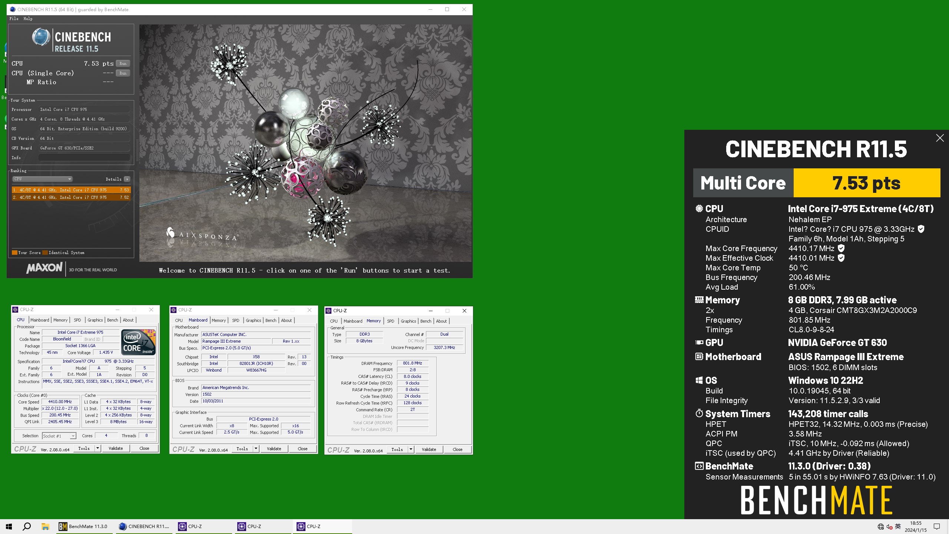
Task: Open the network globe tray icon
Action: [881, 527]
